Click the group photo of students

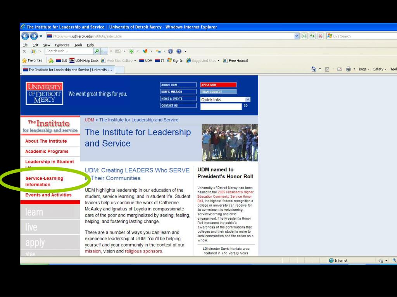[230, 143]
